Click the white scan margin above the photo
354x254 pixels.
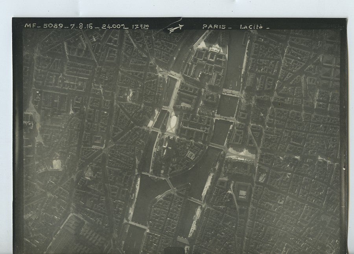pos(177,8)
